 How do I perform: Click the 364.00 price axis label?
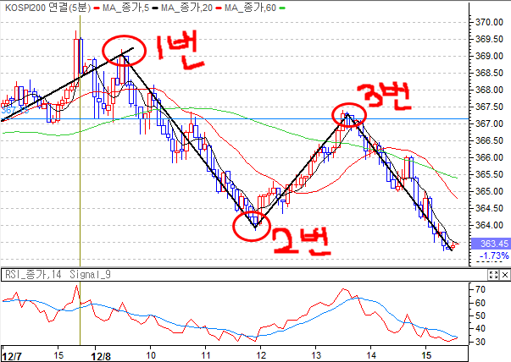click(489, 225)
